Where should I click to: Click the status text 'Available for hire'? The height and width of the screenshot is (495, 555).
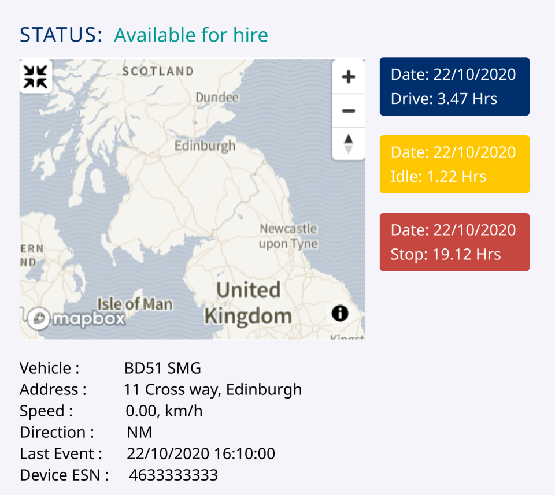click(x=191, y=35)
